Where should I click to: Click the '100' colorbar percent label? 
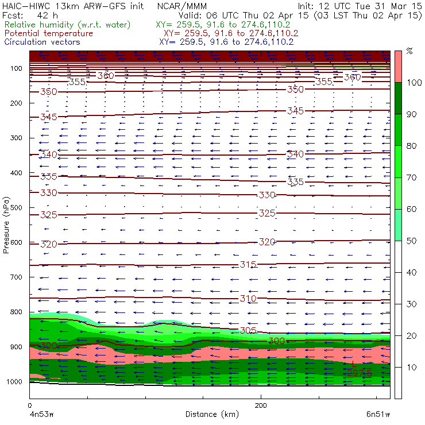point(415,83)
